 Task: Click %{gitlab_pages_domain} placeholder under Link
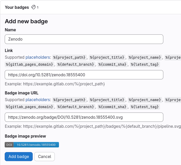point(29,64)
